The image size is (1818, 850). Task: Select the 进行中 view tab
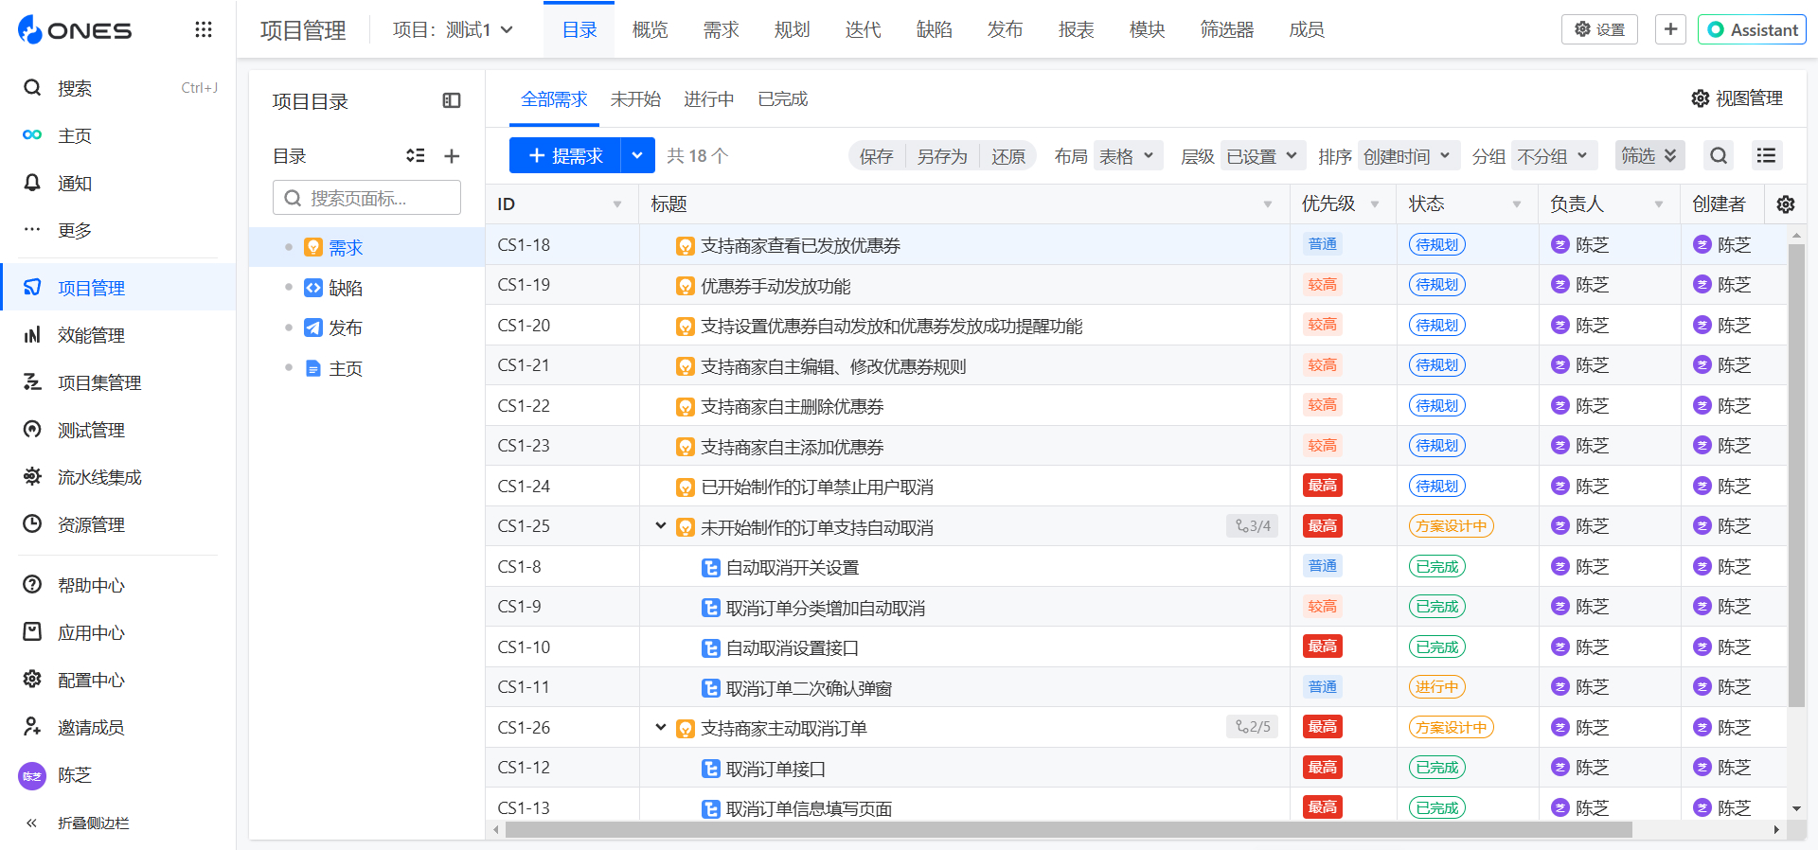(x=709, y=99)
